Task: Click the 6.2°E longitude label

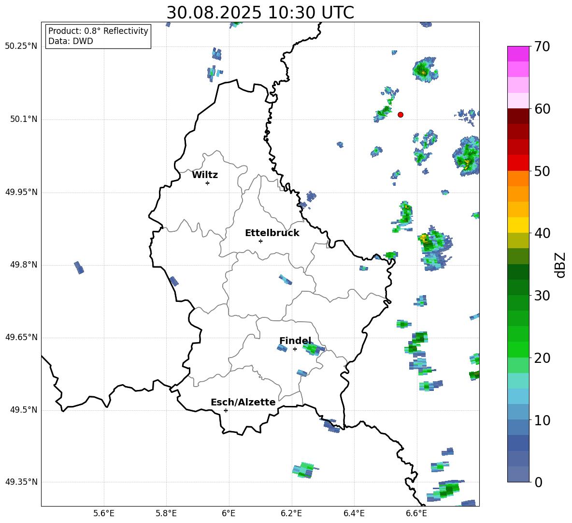Action: tap(291, 513)
